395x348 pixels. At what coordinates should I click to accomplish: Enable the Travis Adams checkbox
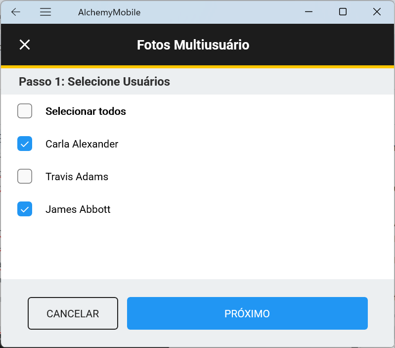pyautogui.click(x=25, y=176)
